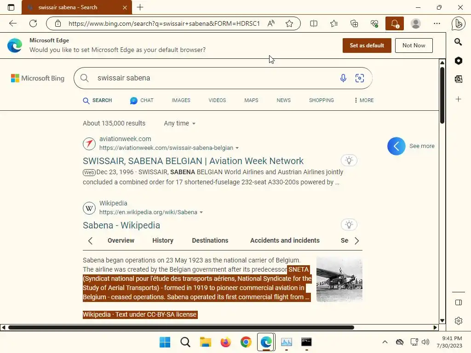Go back to previous page
The height and width of the screenshot is (353, 471).
tap(12, 23)
